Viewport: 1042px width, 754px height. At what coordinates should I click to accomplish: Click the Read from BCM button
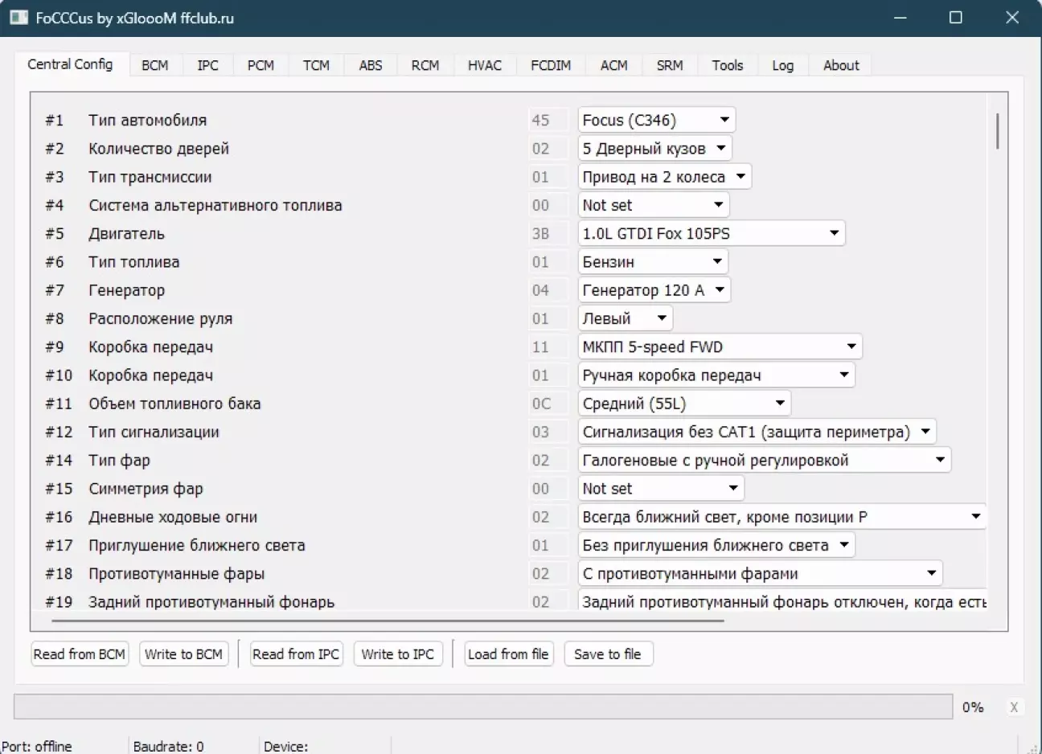(x=80, y=654)
